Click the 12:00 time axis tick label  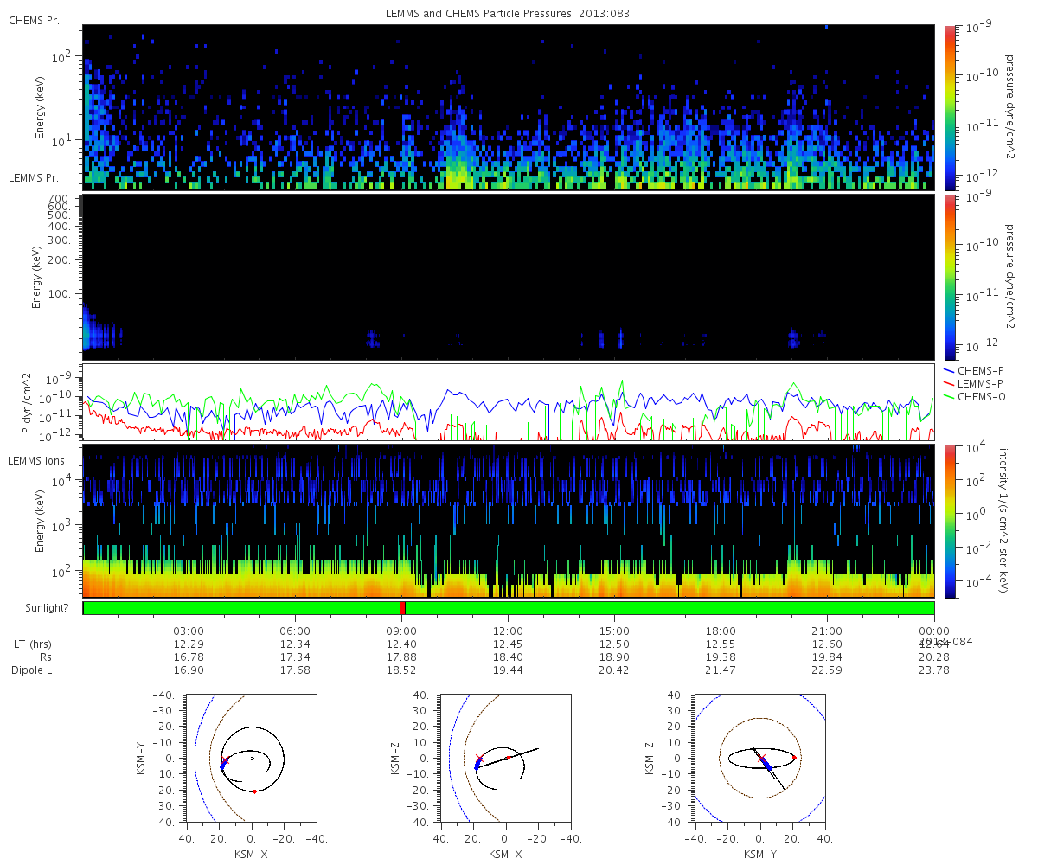pos(508,631)
